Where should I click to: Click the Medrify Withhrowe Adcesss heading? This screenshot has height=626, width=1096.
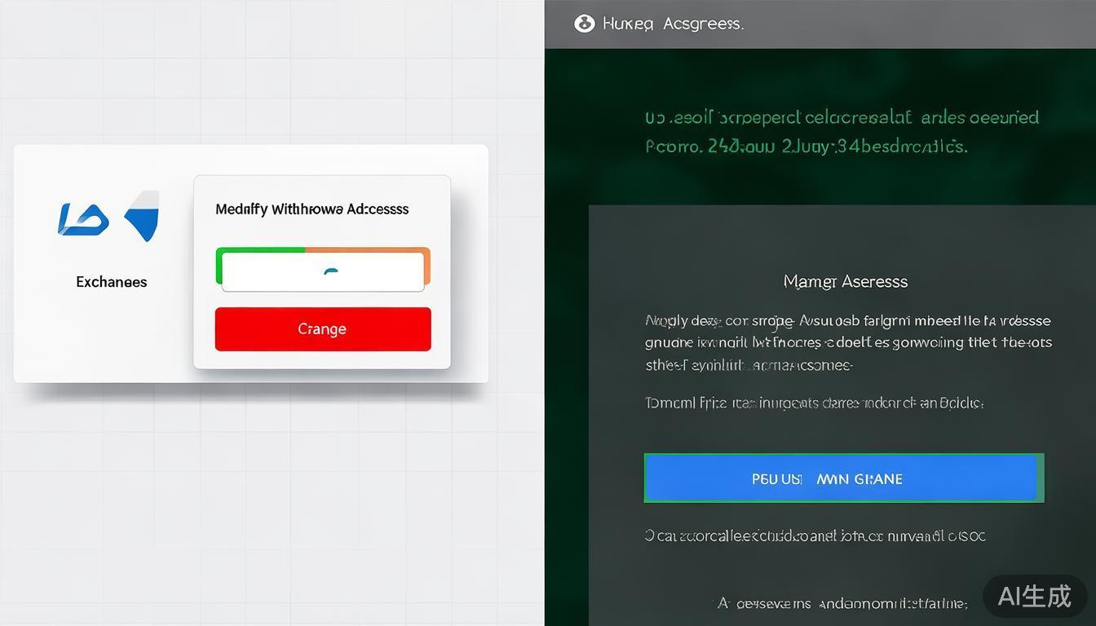[312, 209]
